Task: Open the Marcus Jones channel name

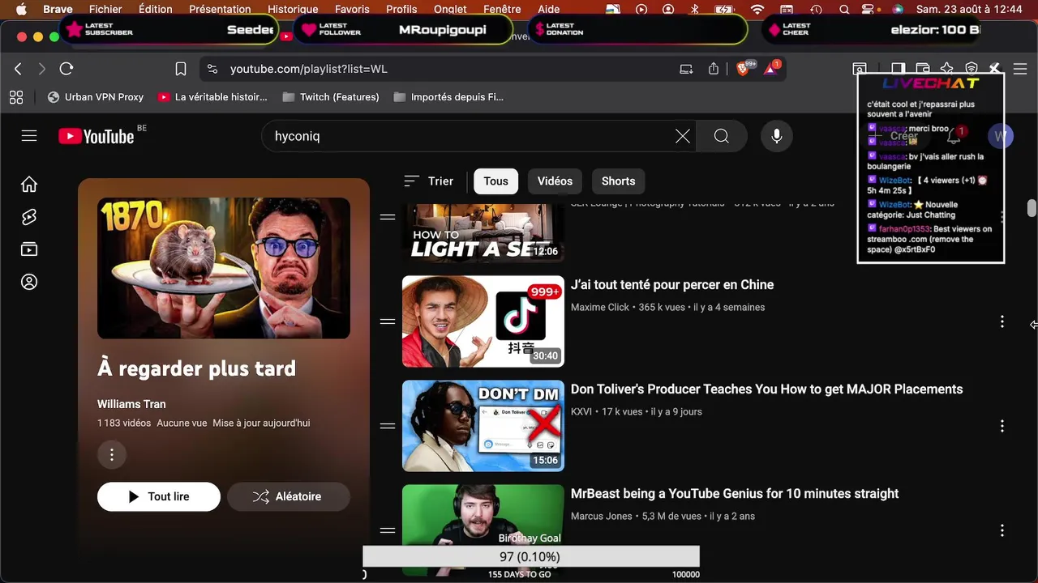Action: pos(601,517)
